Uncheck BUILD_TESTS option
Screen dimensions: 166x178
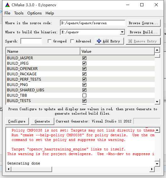(84, 101)
